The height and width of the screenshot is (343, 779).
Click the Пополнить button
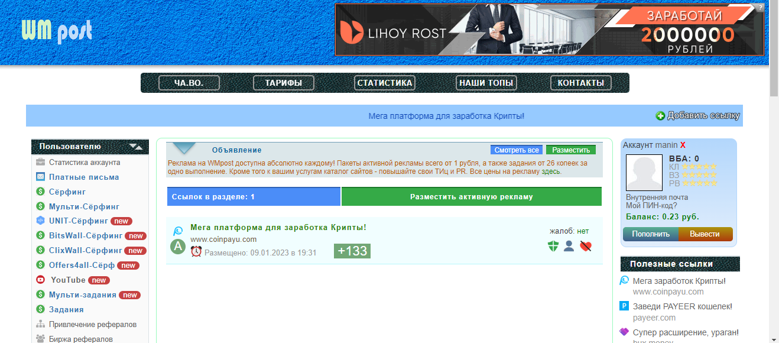[651, 234]
